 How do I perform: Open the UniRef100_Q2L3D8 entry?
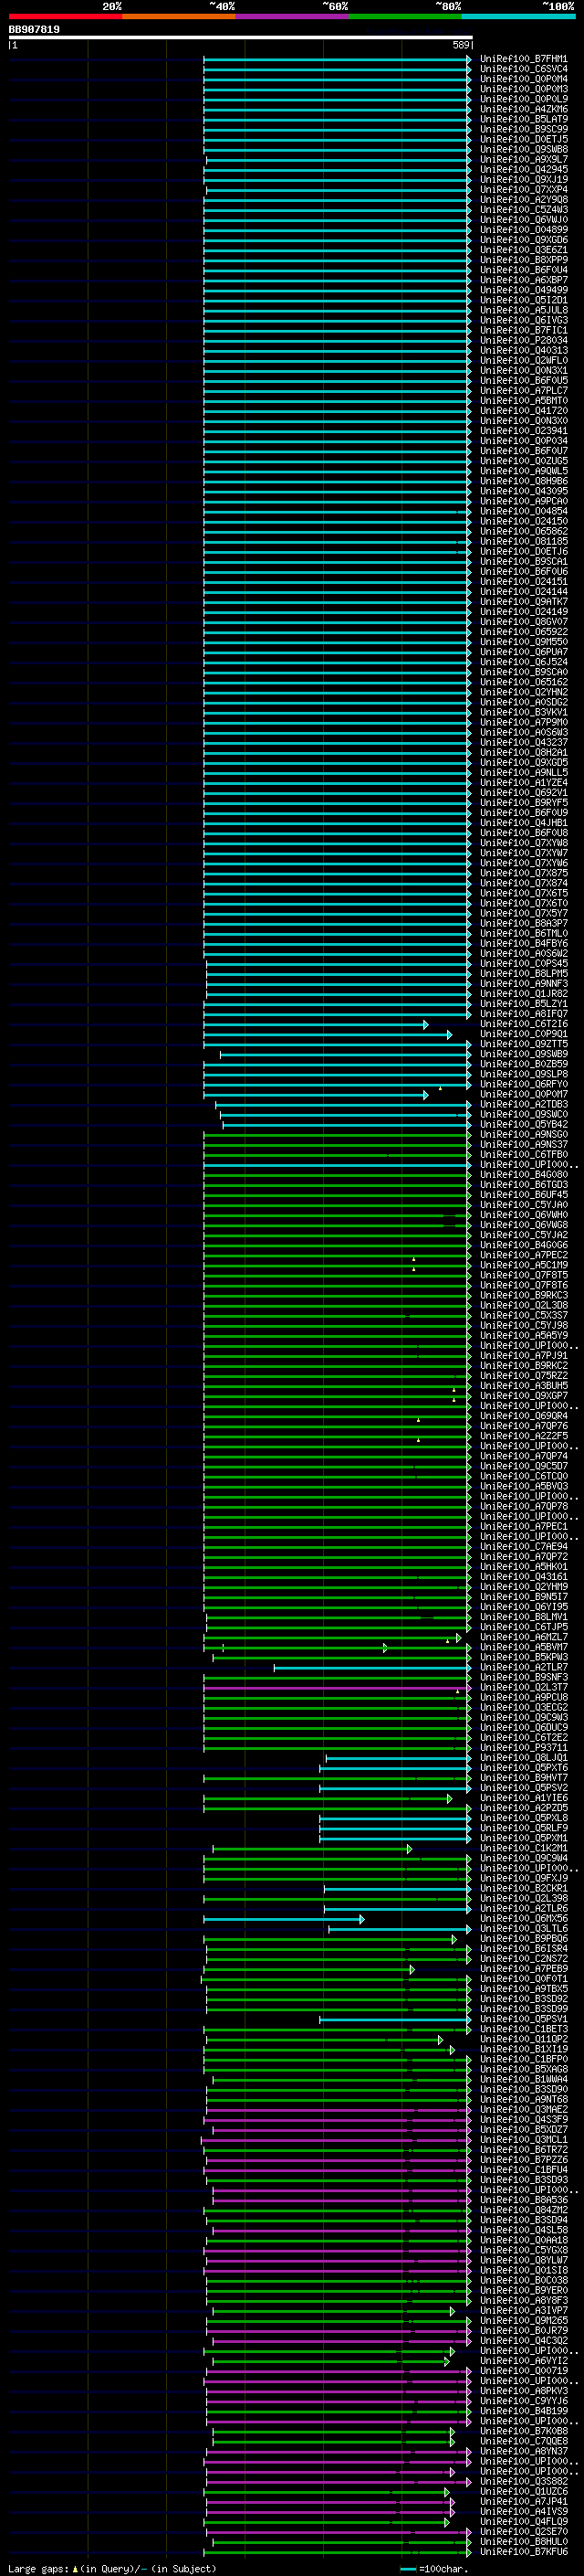point(523,1305)
